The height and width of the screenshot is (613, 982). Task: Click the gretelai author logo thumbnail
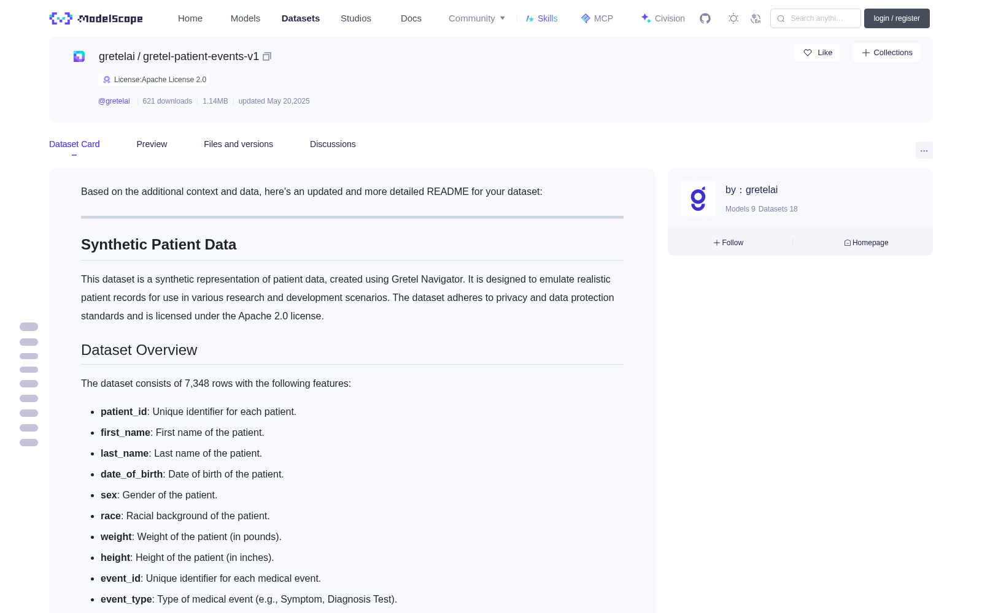[698, 199]
